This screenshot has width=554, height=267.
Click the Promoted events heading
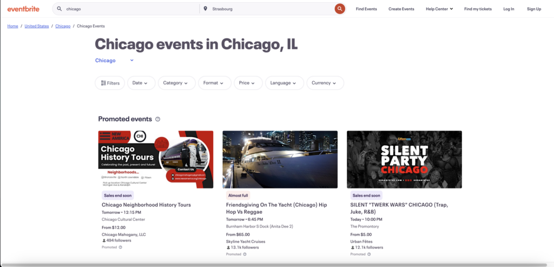(125, 119)
